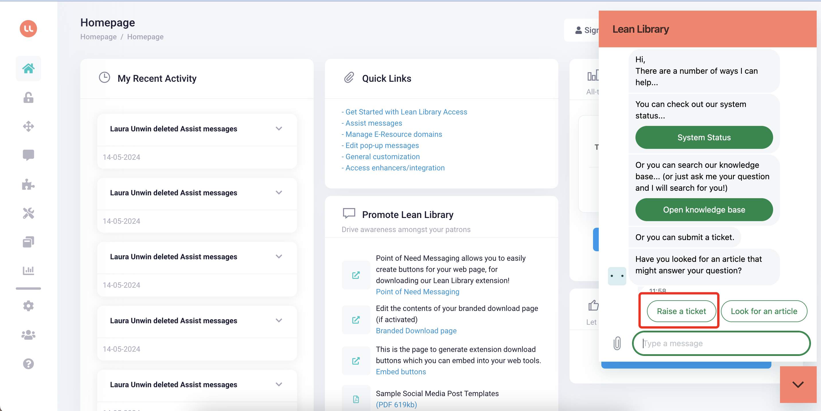Click Raise a ticket button

tap(681, 311)
